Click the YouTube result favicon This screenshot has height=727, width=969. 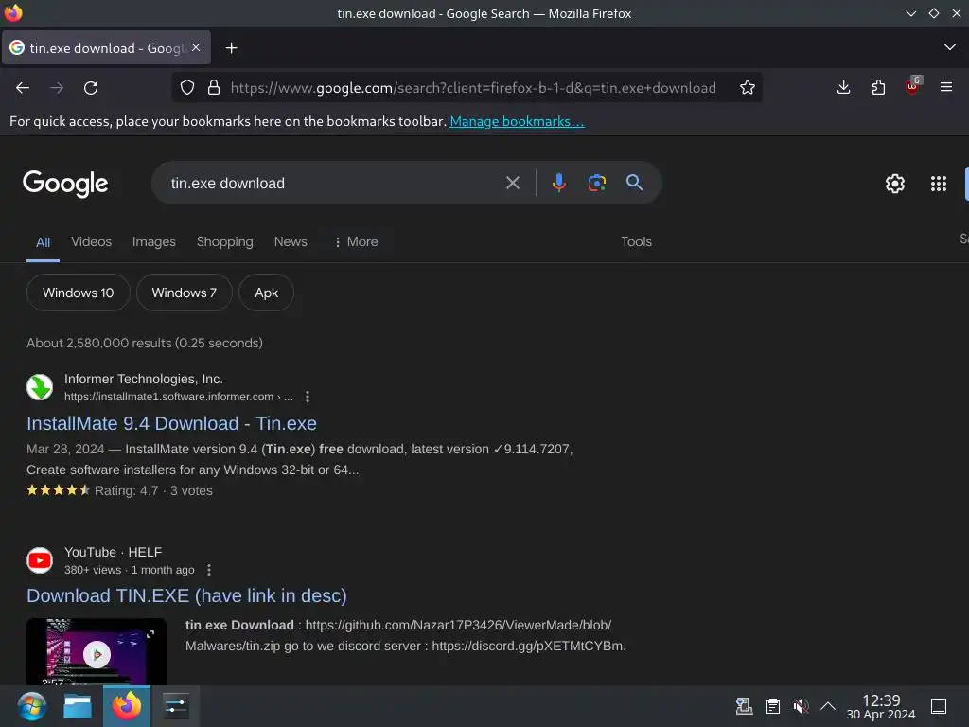40,560
